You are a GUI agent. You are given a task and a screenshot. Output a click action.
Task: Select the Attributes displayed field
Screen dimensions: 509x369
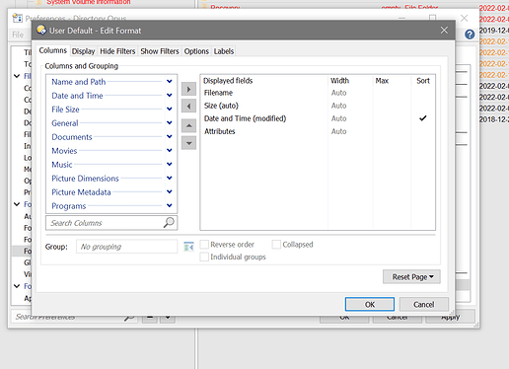(x=220, y=131)
